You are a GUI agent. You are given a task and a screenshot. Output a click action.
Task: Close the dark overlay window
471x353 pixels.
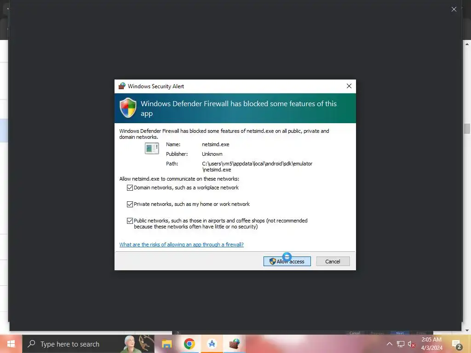pos(454,9)
